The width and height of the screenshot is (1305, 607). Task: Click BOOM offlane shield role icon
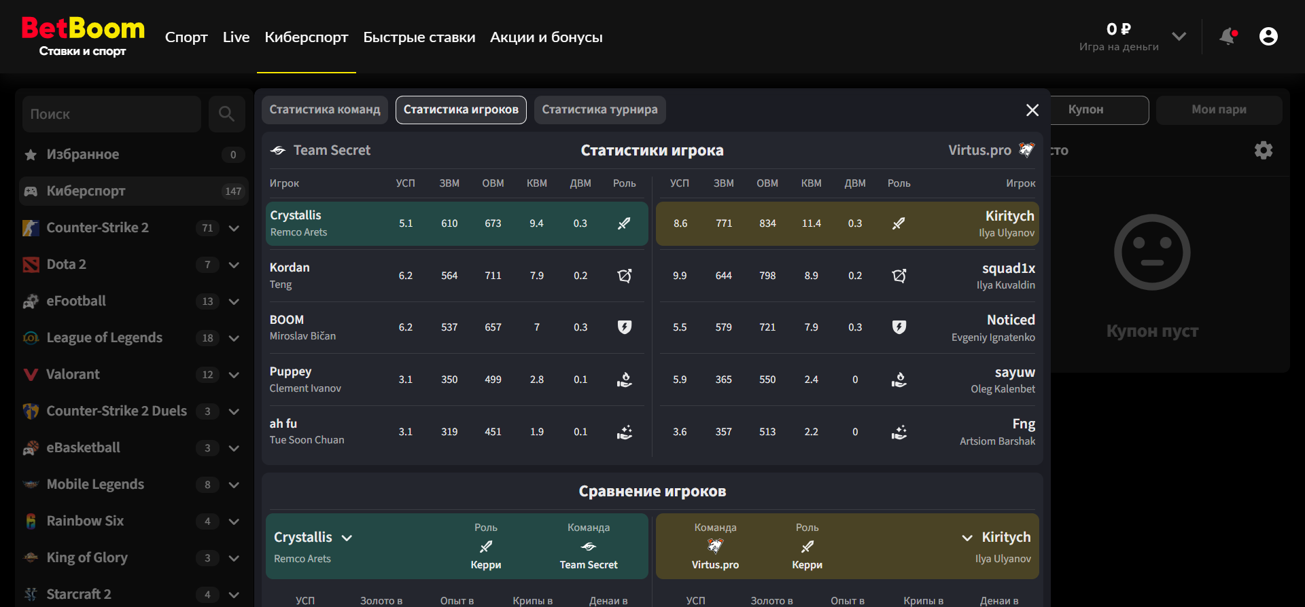click(x=624, y=327)
